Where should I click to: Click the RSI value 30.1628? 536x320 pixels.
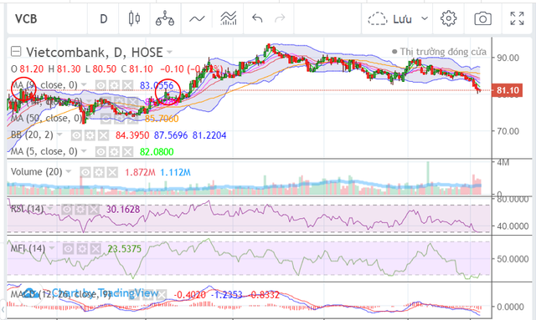point(123,209)
